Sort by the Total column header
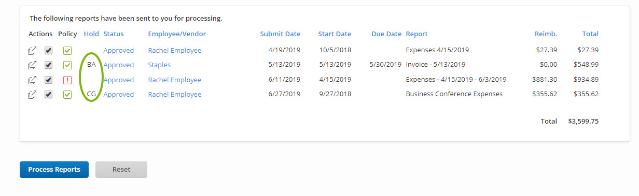639x196 pixels. (590, 34)
